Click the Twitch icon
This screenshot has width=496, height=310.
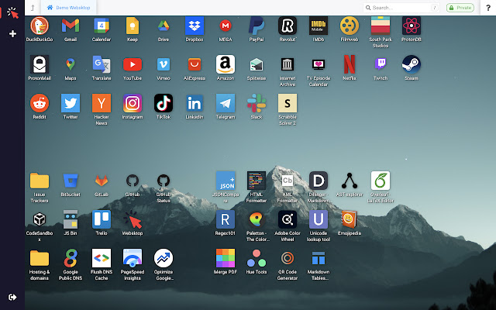coord(381,64)
